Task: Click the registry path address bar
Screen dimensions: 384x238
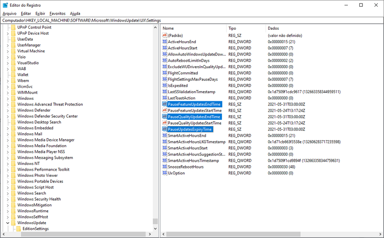Action: (192, 20)
